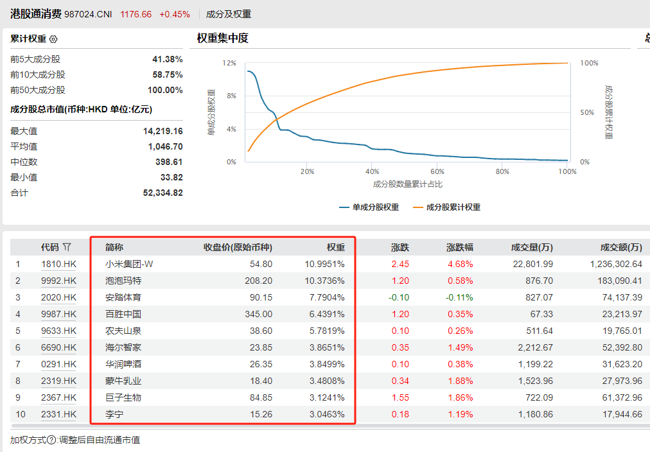Click the 前10大成分股 value 58.75%
This screenshot has height=452, width=650.
168,74
